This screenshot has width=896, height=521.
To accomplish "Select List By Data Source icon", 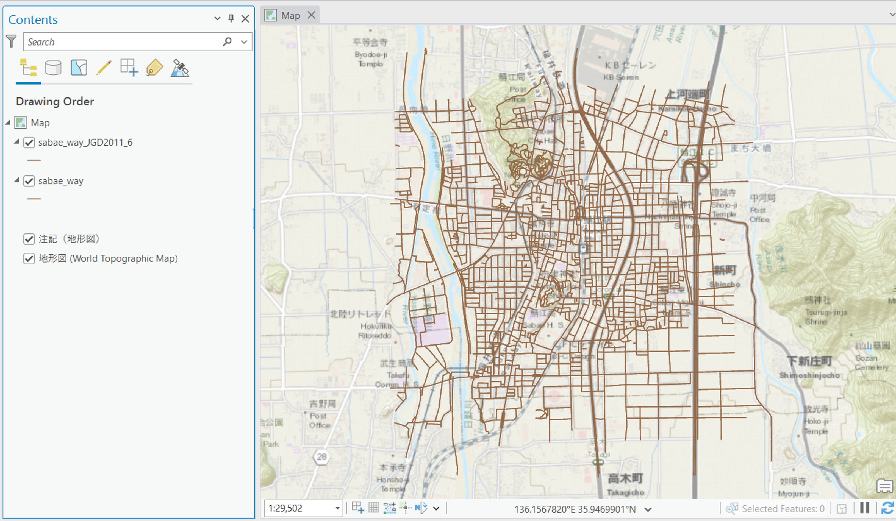I will click(53, 68).
